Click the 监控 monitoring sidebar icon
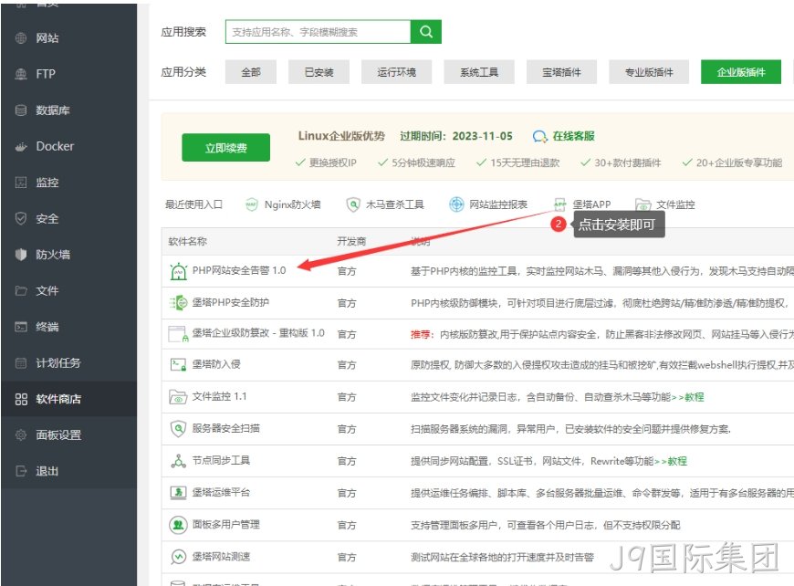The width and height of the screenshot is (794, 586). 21,183
